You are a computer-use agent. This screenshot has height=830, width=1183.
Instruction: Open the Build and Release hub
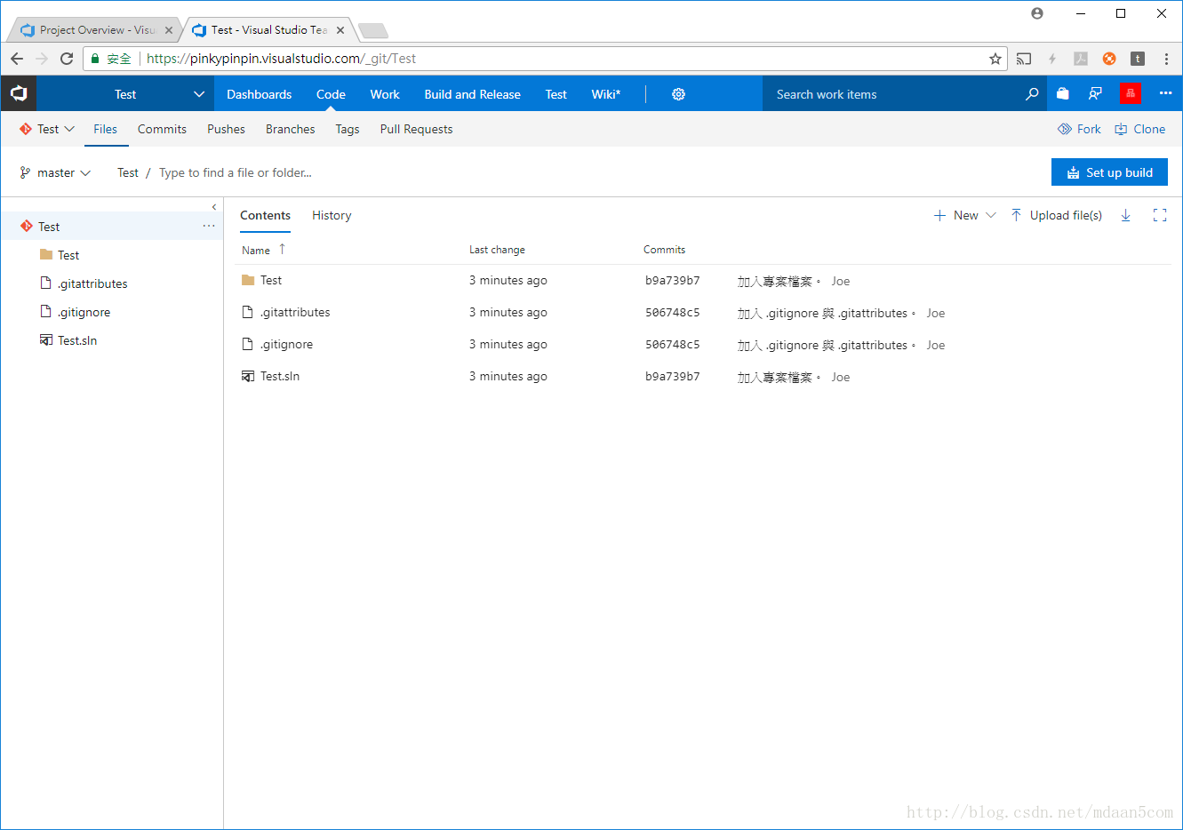472,94
